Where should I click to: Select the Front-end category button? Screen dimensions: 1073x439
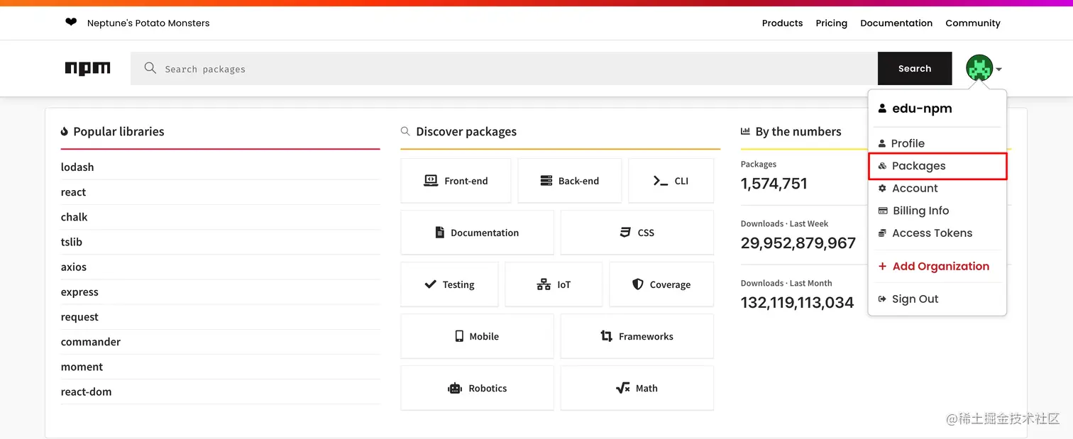point(456,181)
